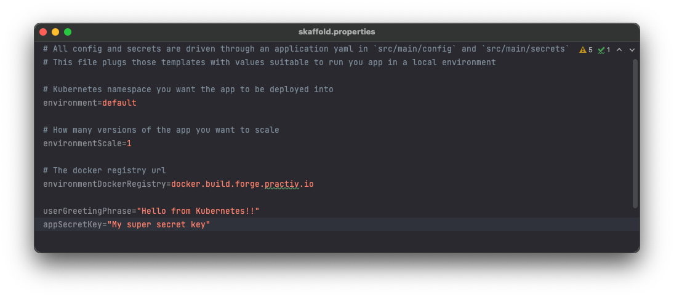Go to next highlighted problem arrow
674x298 pixels.
coord(632,50)
